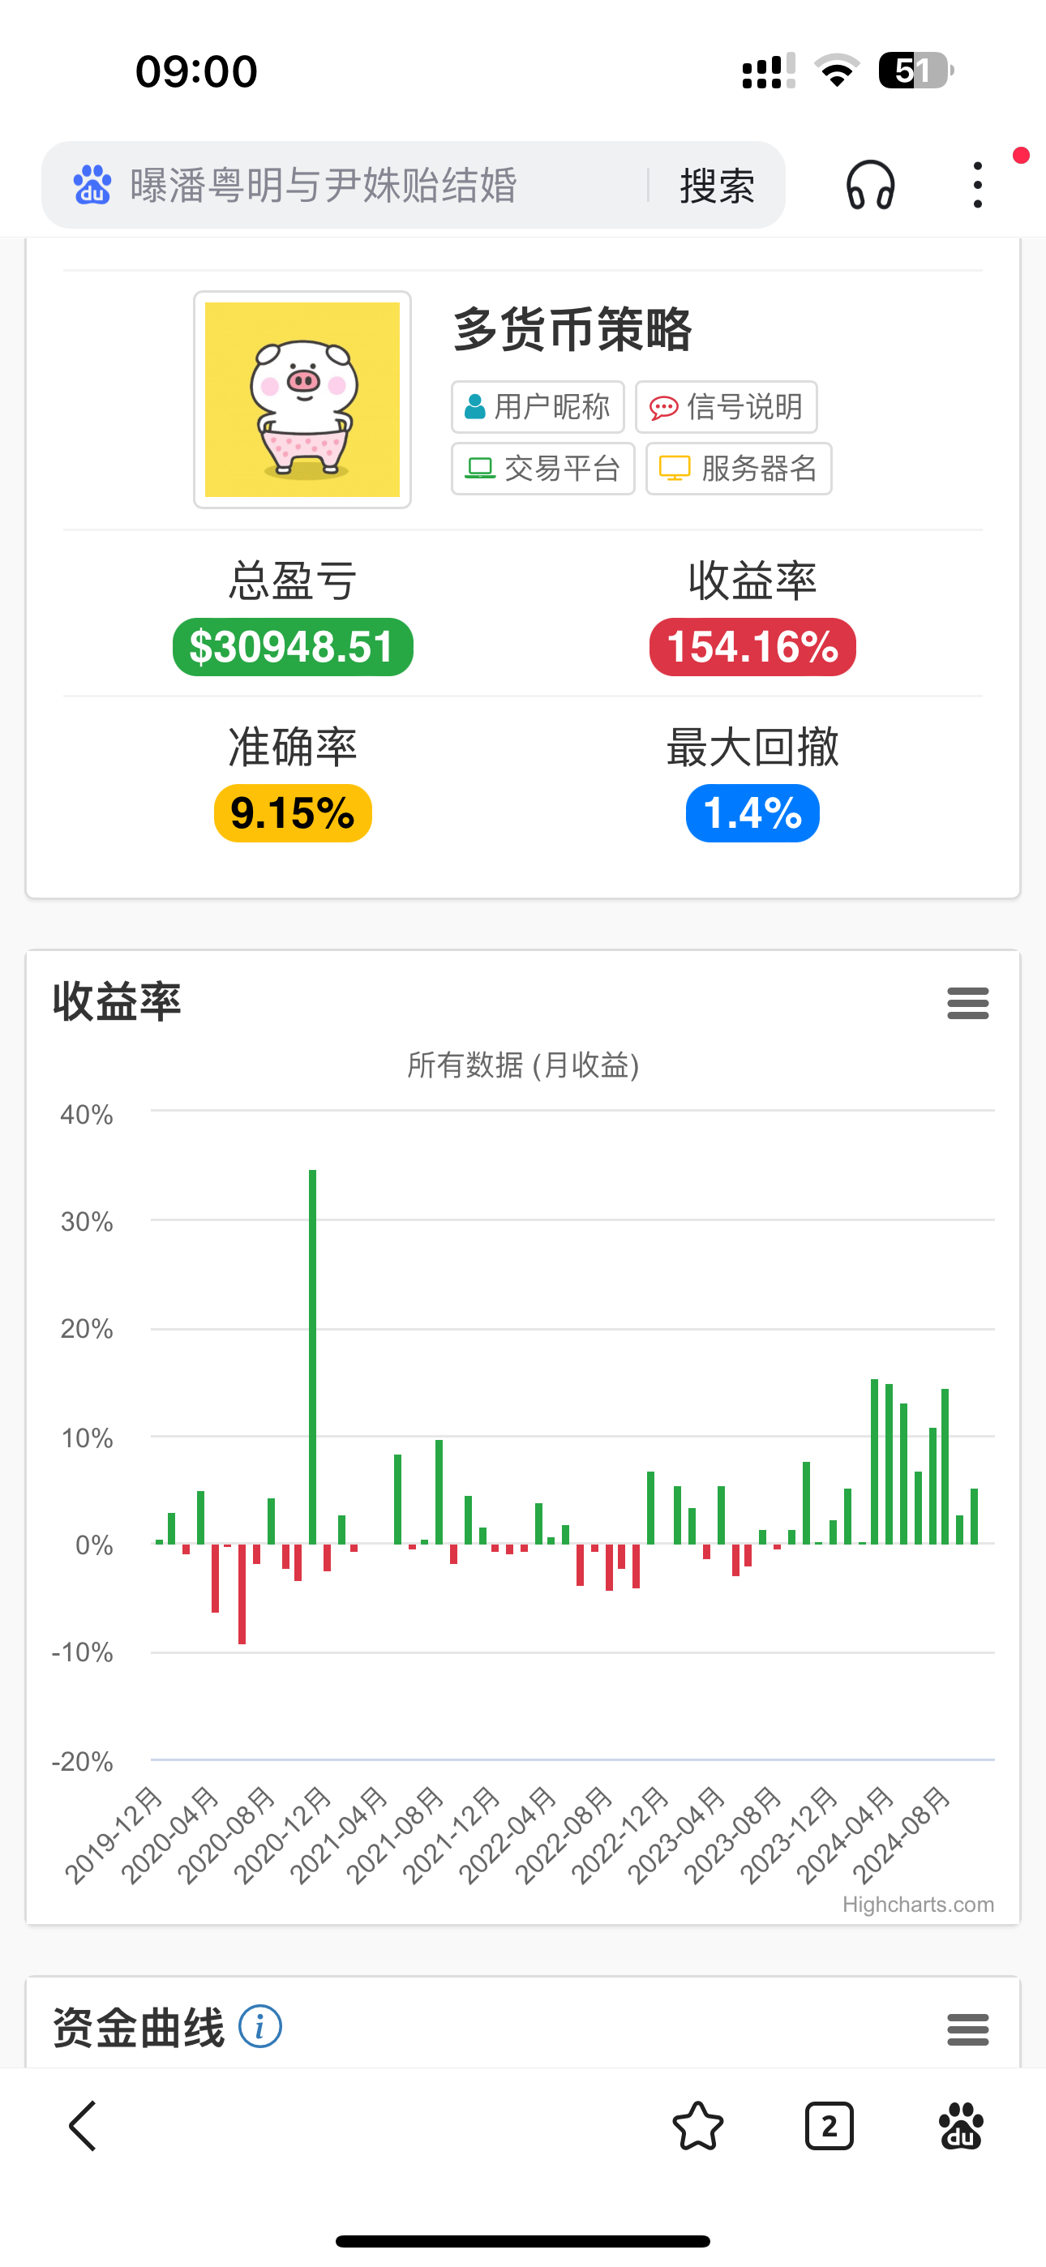Tap the 所有数据 (月收益) chart subtitle
Screen dimensions: 1046x2267
pyautogui.click(x=523, y=1065)
